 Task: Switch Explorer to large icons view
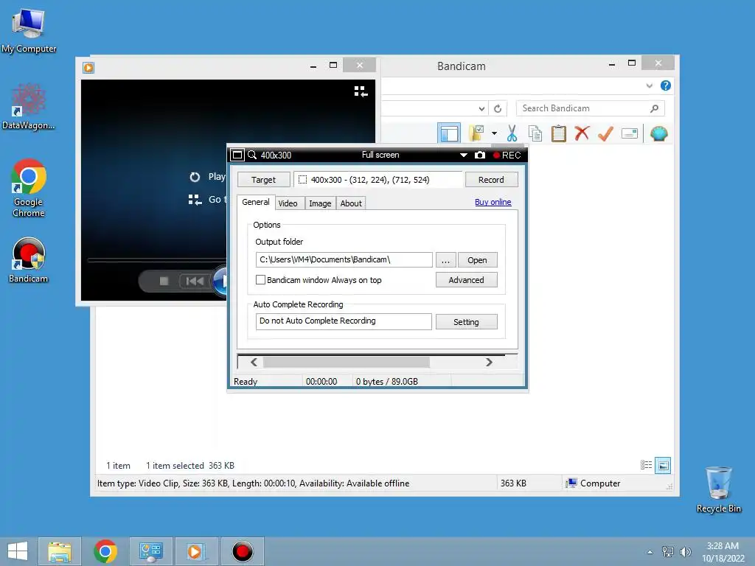click(x=663, y=465)
